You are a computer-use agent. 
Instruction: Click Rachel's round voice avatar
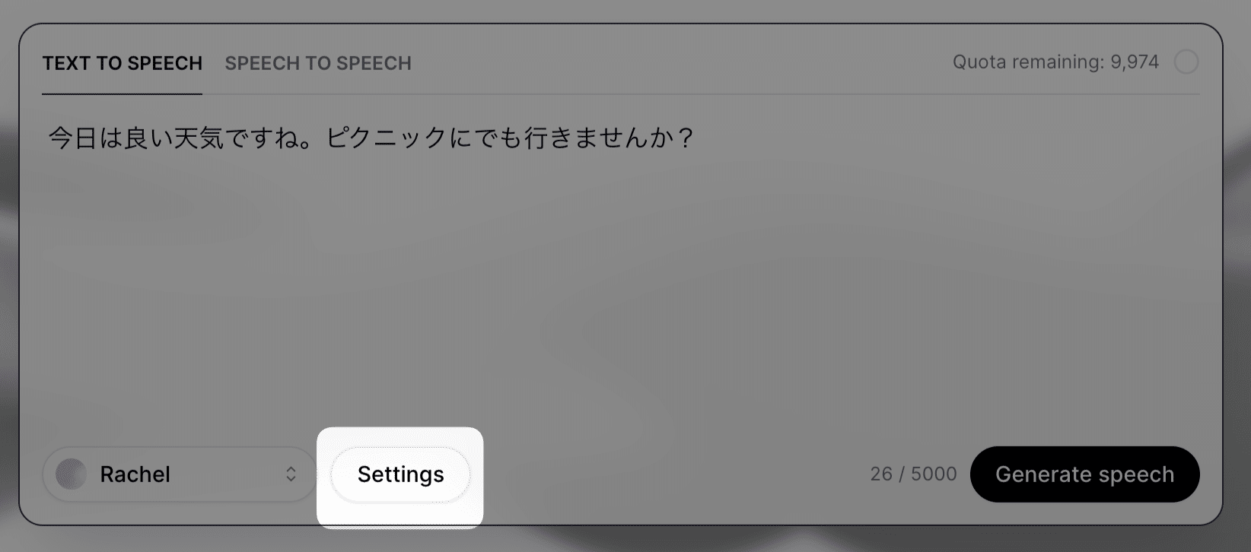point(72,474)
